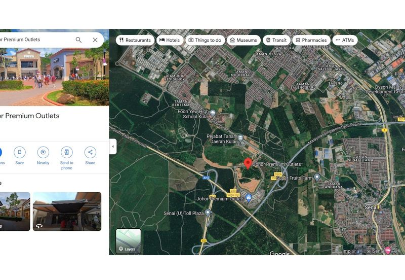Select the Senai (U) Toll Plaza marker
This screenshot has height=280, width=405.
click(x=208, y=213)
